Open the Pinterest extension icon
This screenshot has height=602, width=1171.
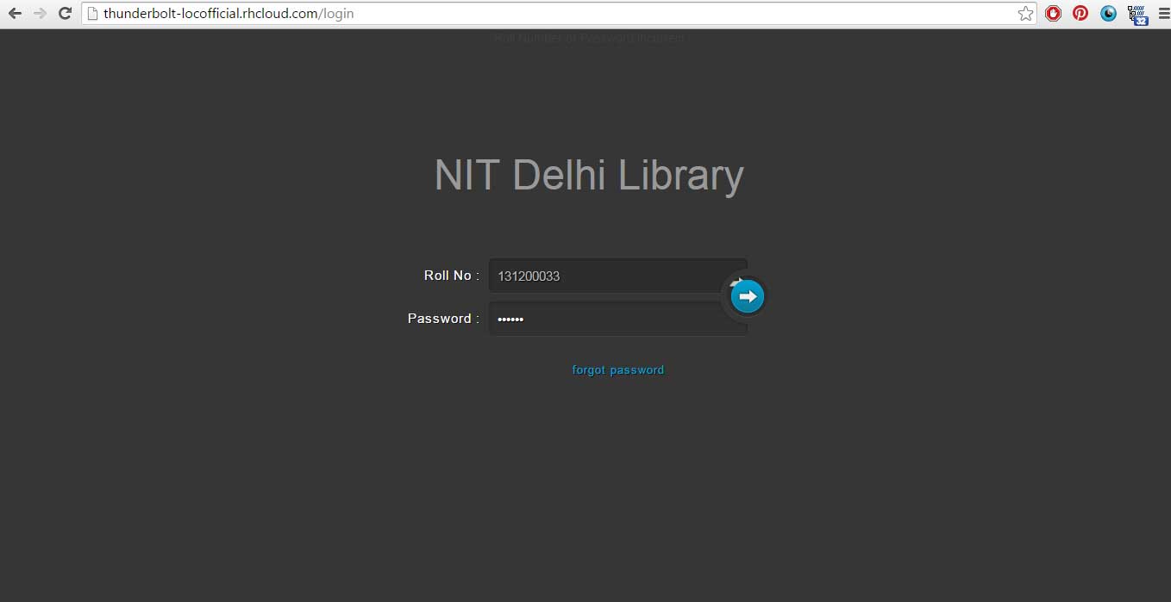(1080, 14)
